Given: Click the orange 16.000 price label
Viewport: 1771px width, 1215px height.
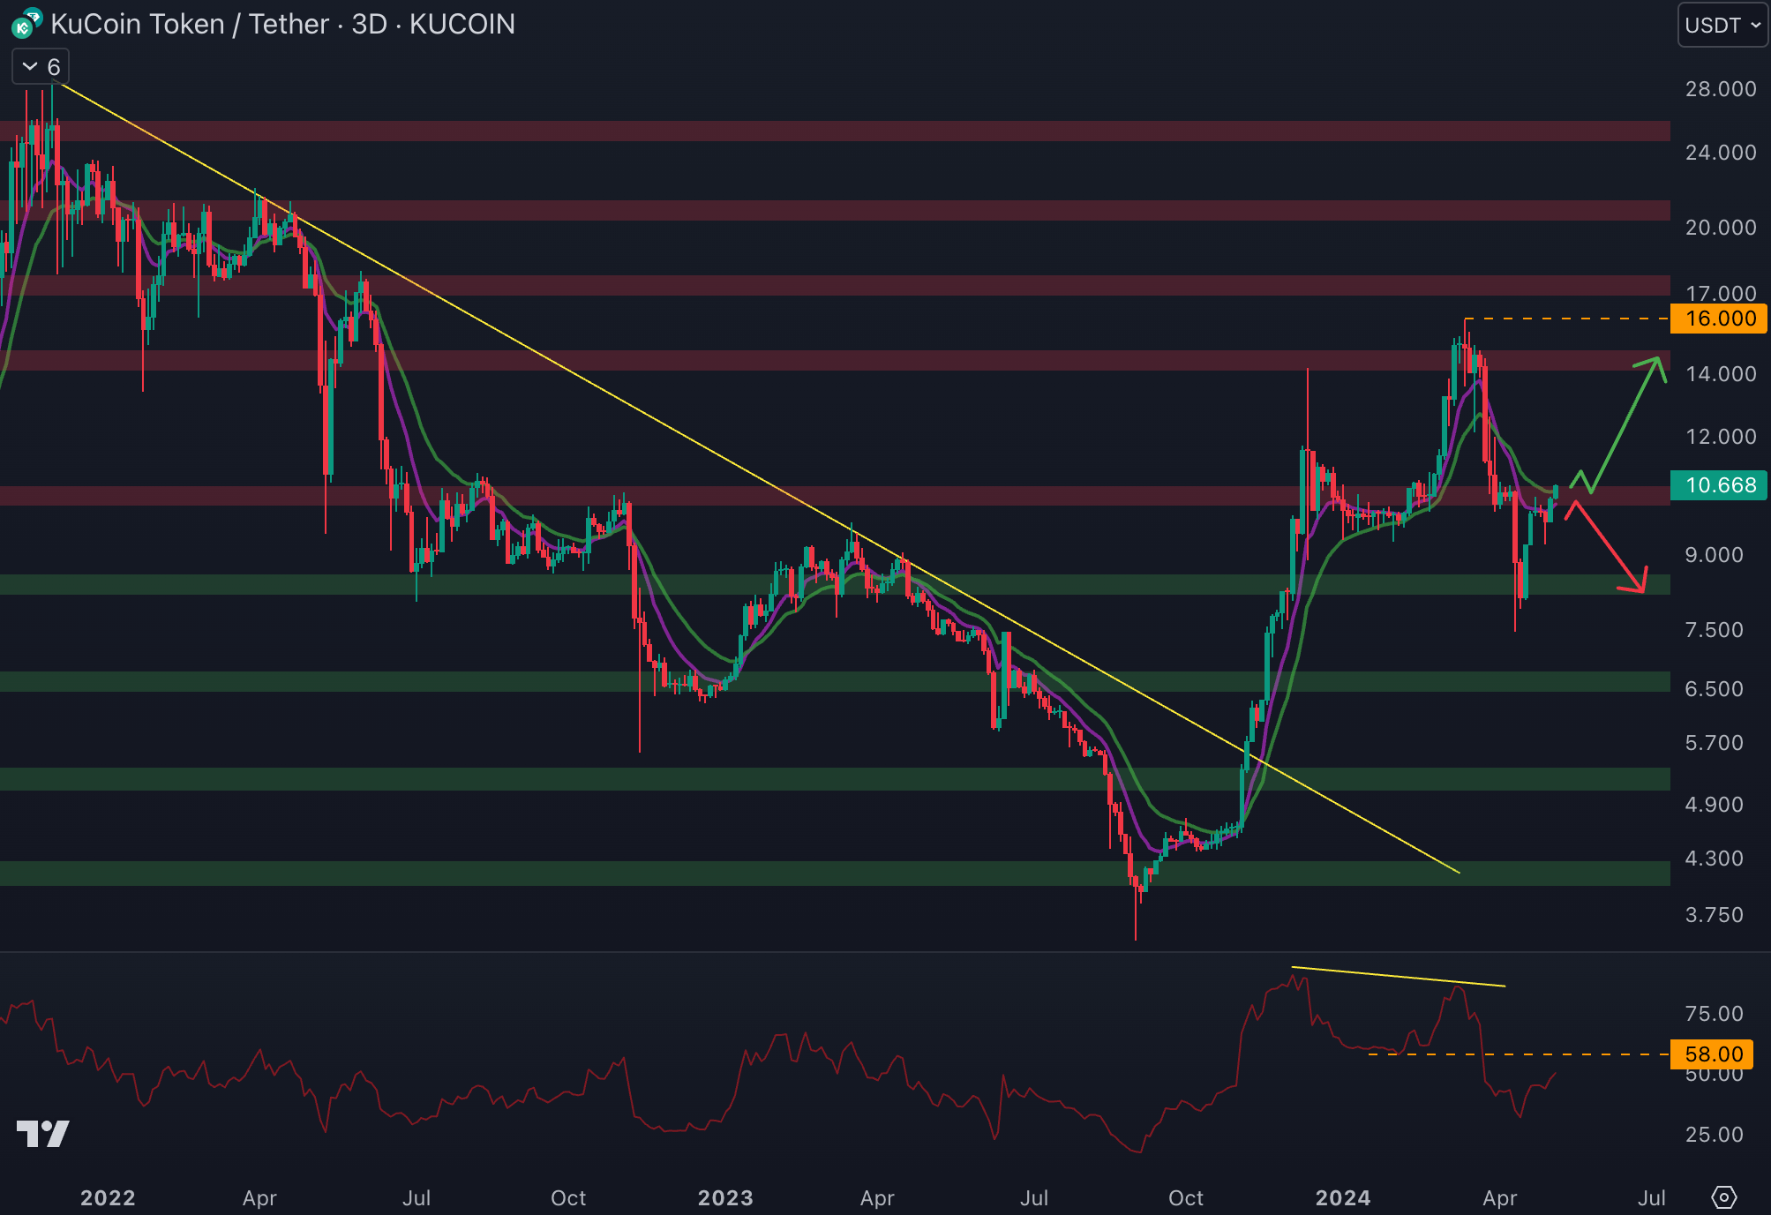Looking at the screenshot, I should (x=1719, y=319).
